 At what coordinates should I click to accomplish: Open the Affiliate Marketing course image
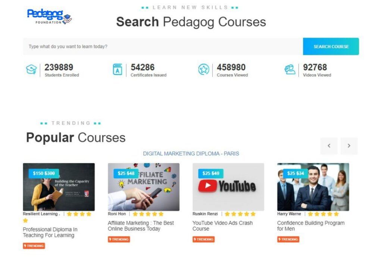[144, 187]
